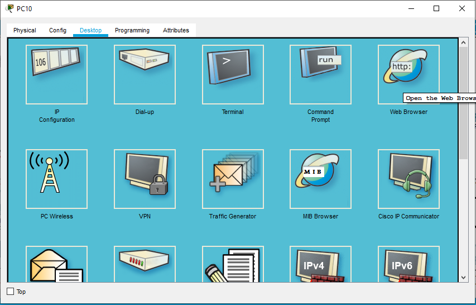The image size is (476, 305).
Task: Open the IPv6 firewall app
Action: (408, 264)
